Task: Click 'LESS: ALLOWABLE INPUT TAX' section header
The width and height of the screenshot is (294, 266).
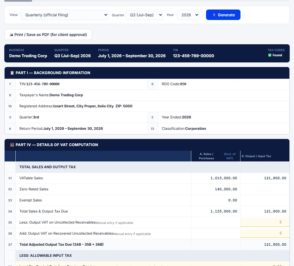Action: (x=46, y=256)
